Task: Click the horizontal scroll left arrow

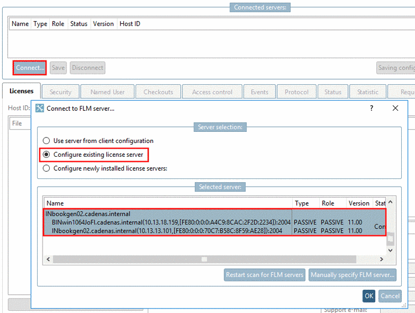Action: click(48, 259)
